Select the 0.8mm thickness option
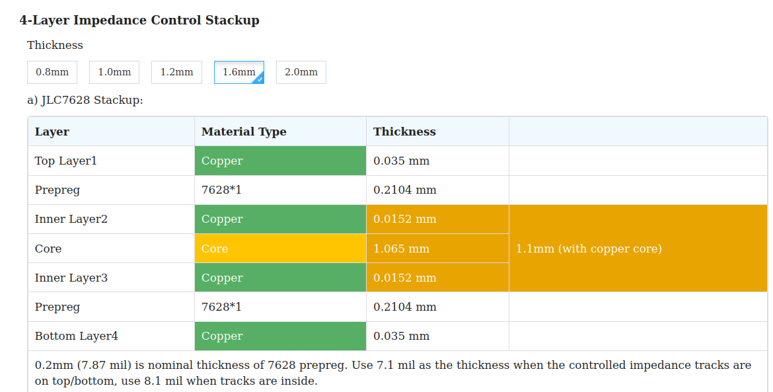The height and width of the screenshot is (392, 773). point(52,72)
